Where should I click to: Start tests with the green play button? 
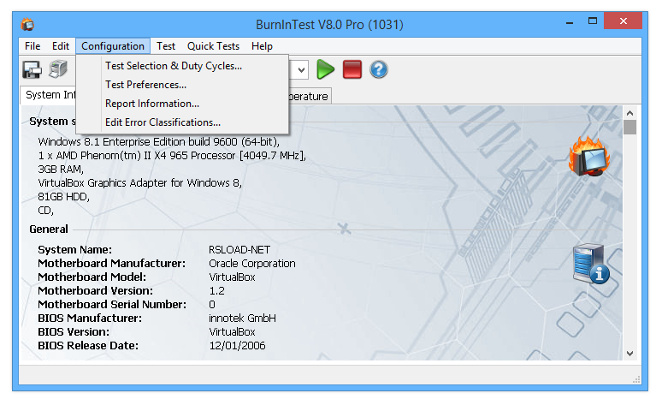click(326, 69)
